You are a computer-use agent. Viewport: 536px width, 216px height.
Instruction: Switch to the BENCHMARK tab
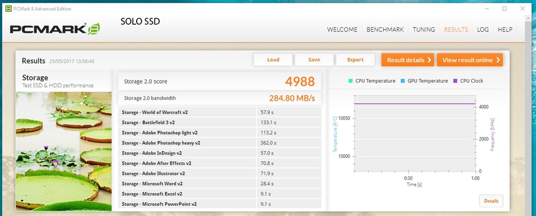pyautogui.click(x=385, y=29)
